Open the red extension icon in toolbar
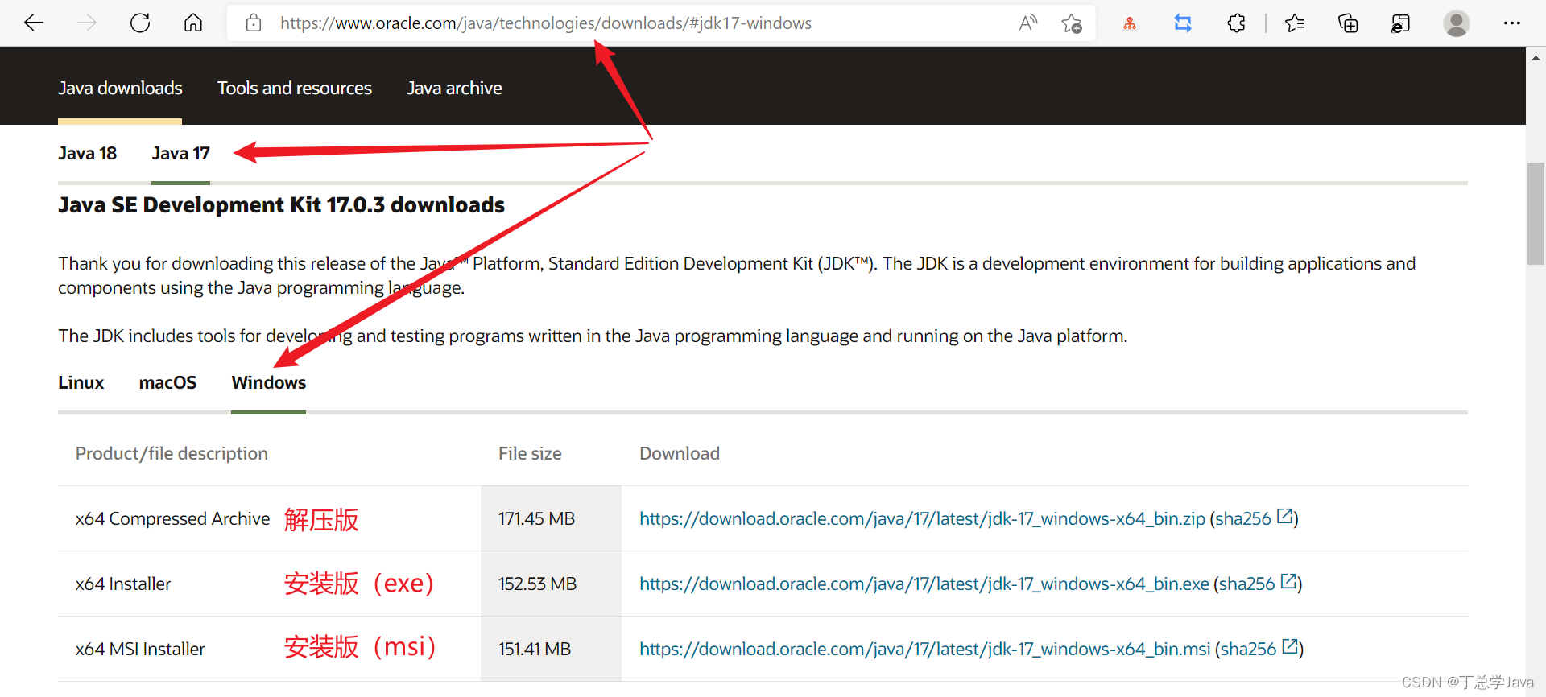Image resolution: width=1546 pixels, height=697 pixels. (x=1130, y=23)
